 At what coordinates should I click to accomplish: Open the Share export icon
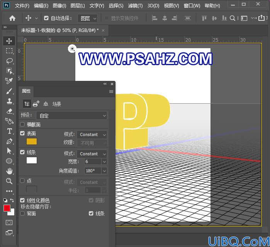click(261, 18)
